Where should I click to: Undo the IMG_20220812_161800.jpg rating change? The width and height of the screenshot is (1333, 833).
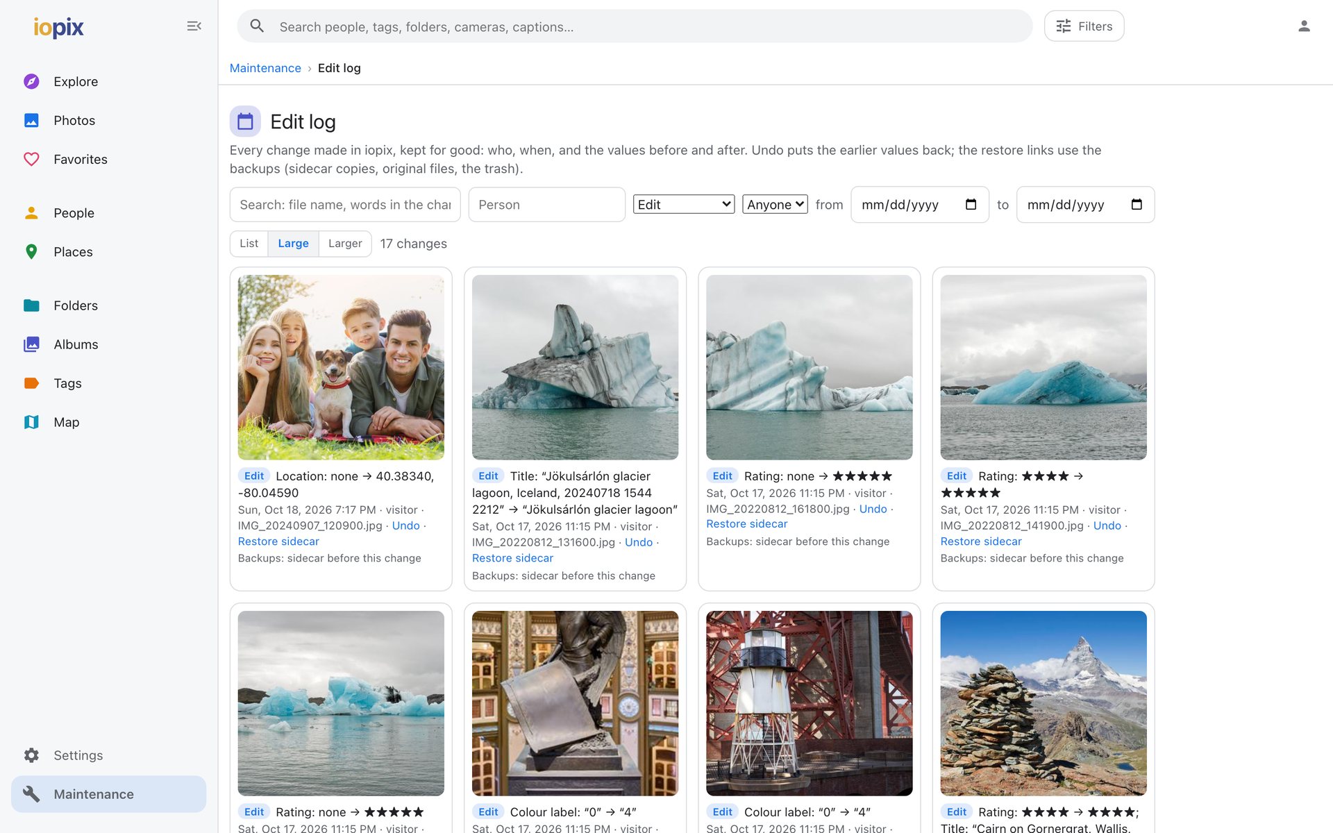pos(873,509)
